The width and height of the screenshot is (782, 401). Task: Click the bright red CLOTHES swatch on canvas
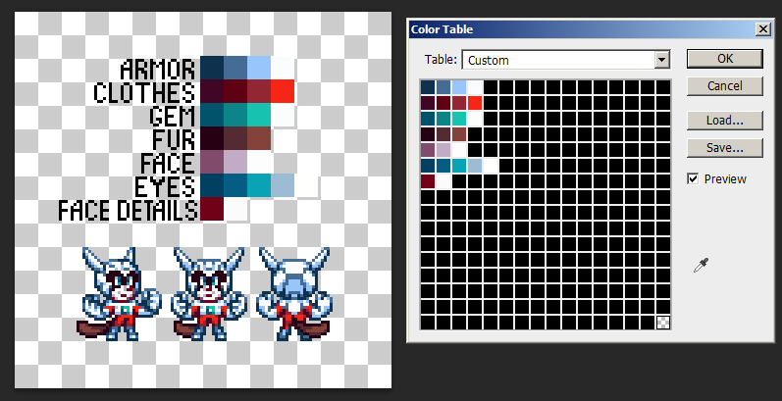(x=283, y=91)
